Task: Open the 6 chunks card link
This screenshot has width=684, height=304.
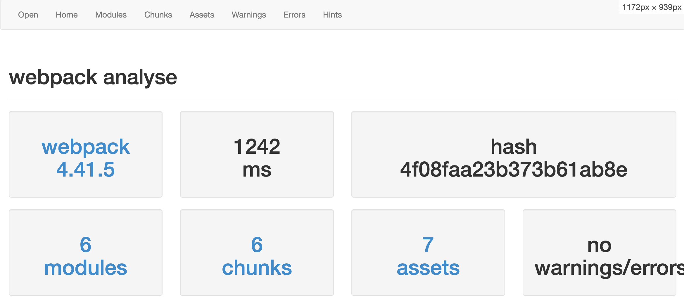Action: (x=257, y=256)
